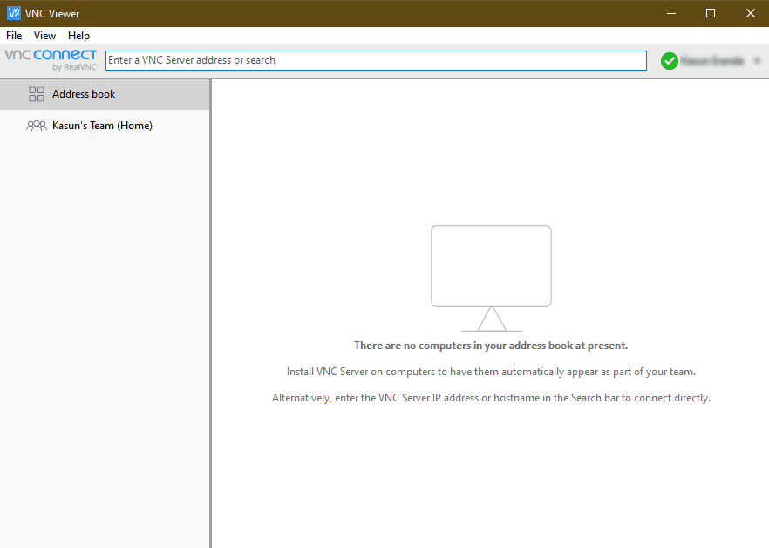Open the File menu
Screen dimensions: 769x548
click(x=14, y=36)
